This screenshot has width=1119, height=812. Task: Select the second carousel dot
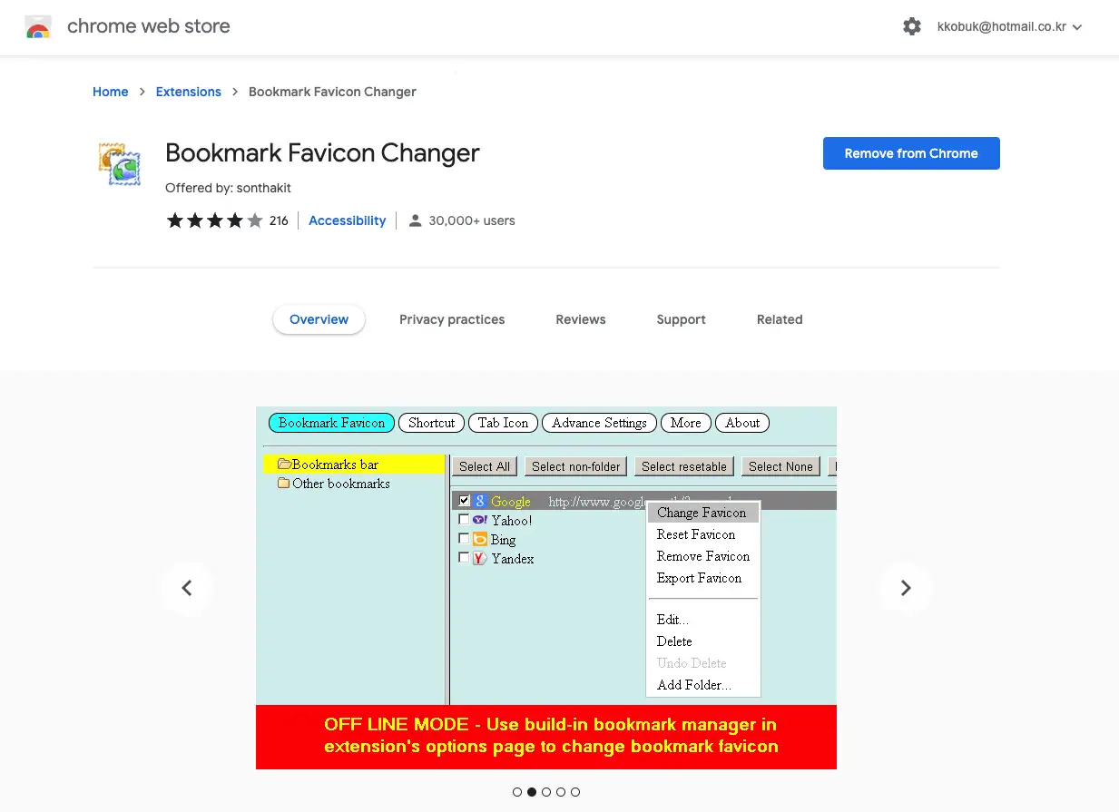coord(532,792)
